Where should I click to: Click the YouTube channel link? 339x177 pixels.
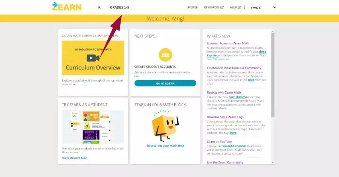pyautogui.click(x=234, y=146)
